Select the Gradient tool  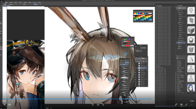pos(1,33)
